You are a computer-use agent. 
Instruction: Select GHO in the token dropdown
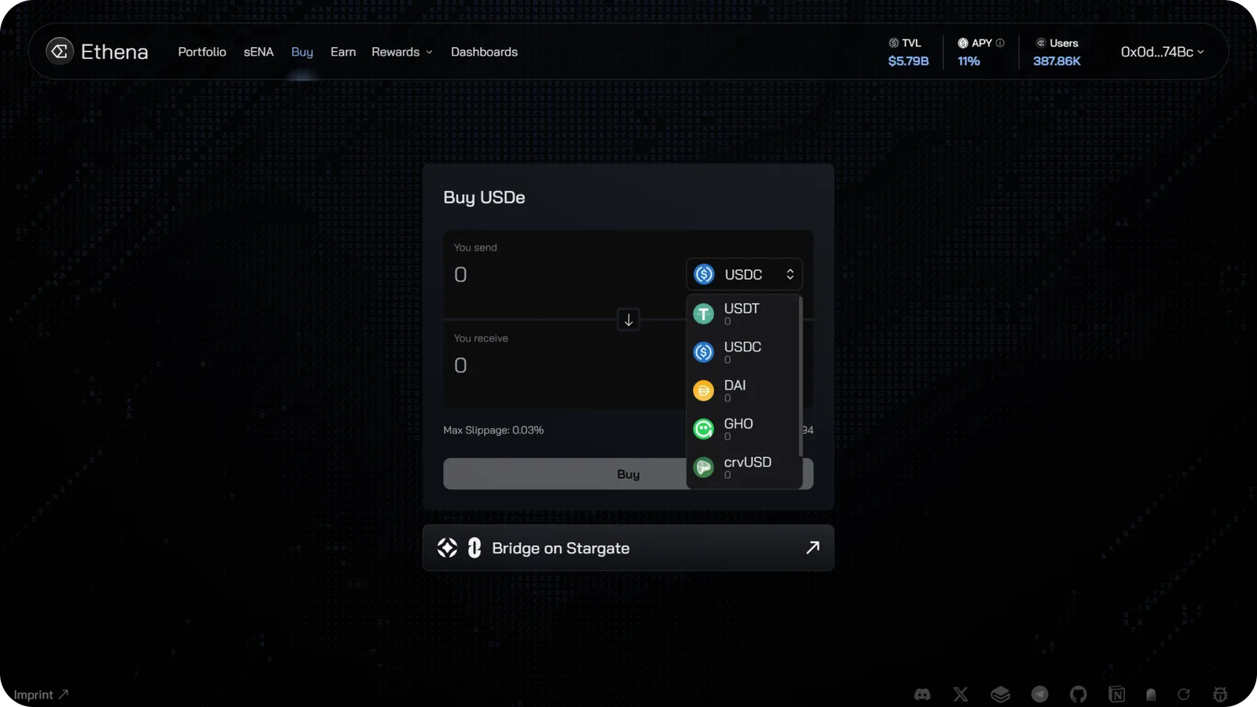coord(743,429)
